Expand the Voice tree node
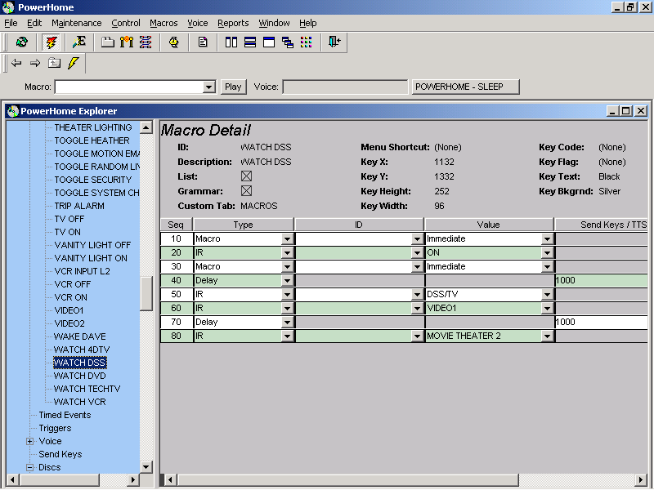The height and width of the screenshot is (490, 654). [x=29, y=441]
